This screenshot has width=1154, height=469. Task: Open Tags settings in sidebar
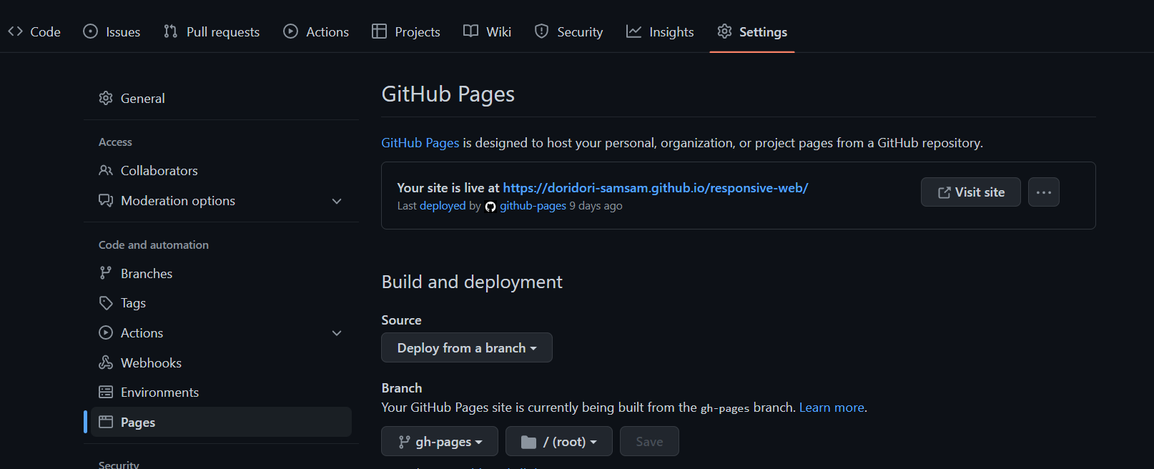point(221,303)
